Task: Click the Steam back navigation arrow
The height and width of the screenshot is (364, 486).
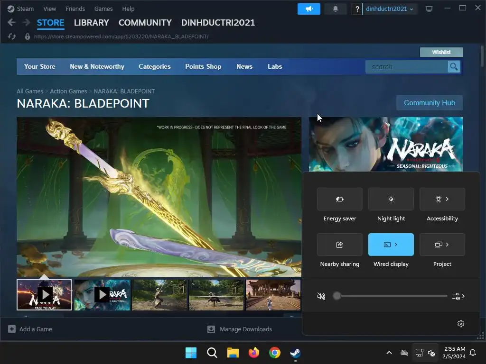Action: (x=11, y=22)
